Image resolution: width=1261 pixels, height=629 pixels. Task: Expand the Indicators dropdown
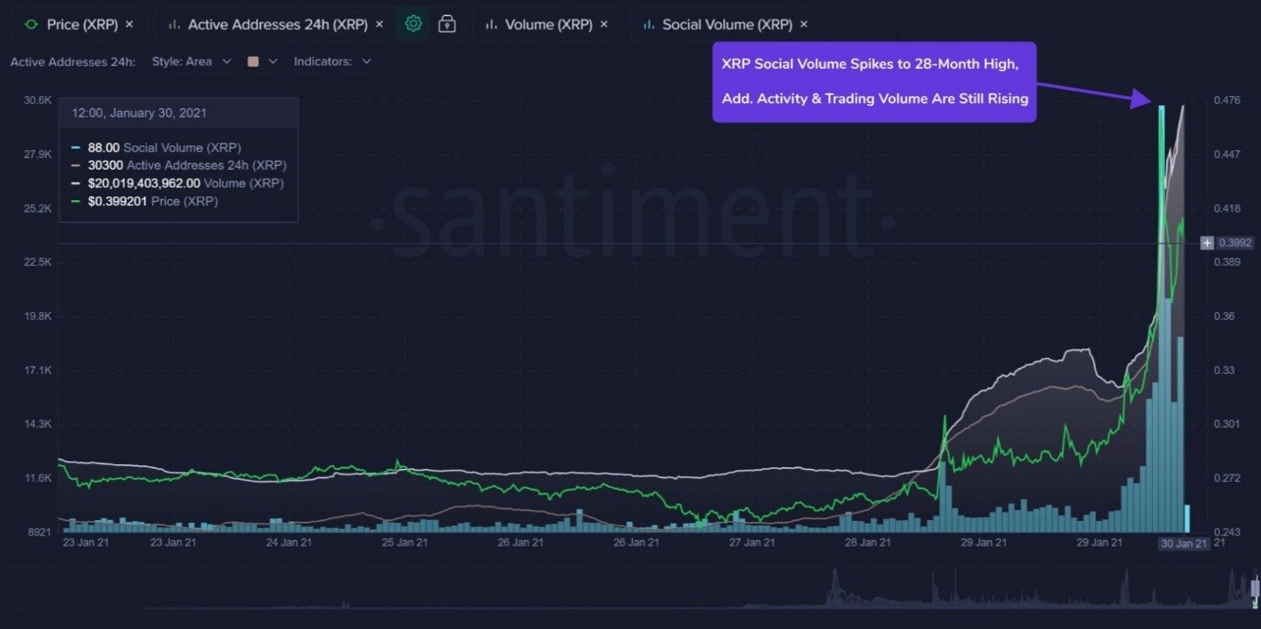333,61
